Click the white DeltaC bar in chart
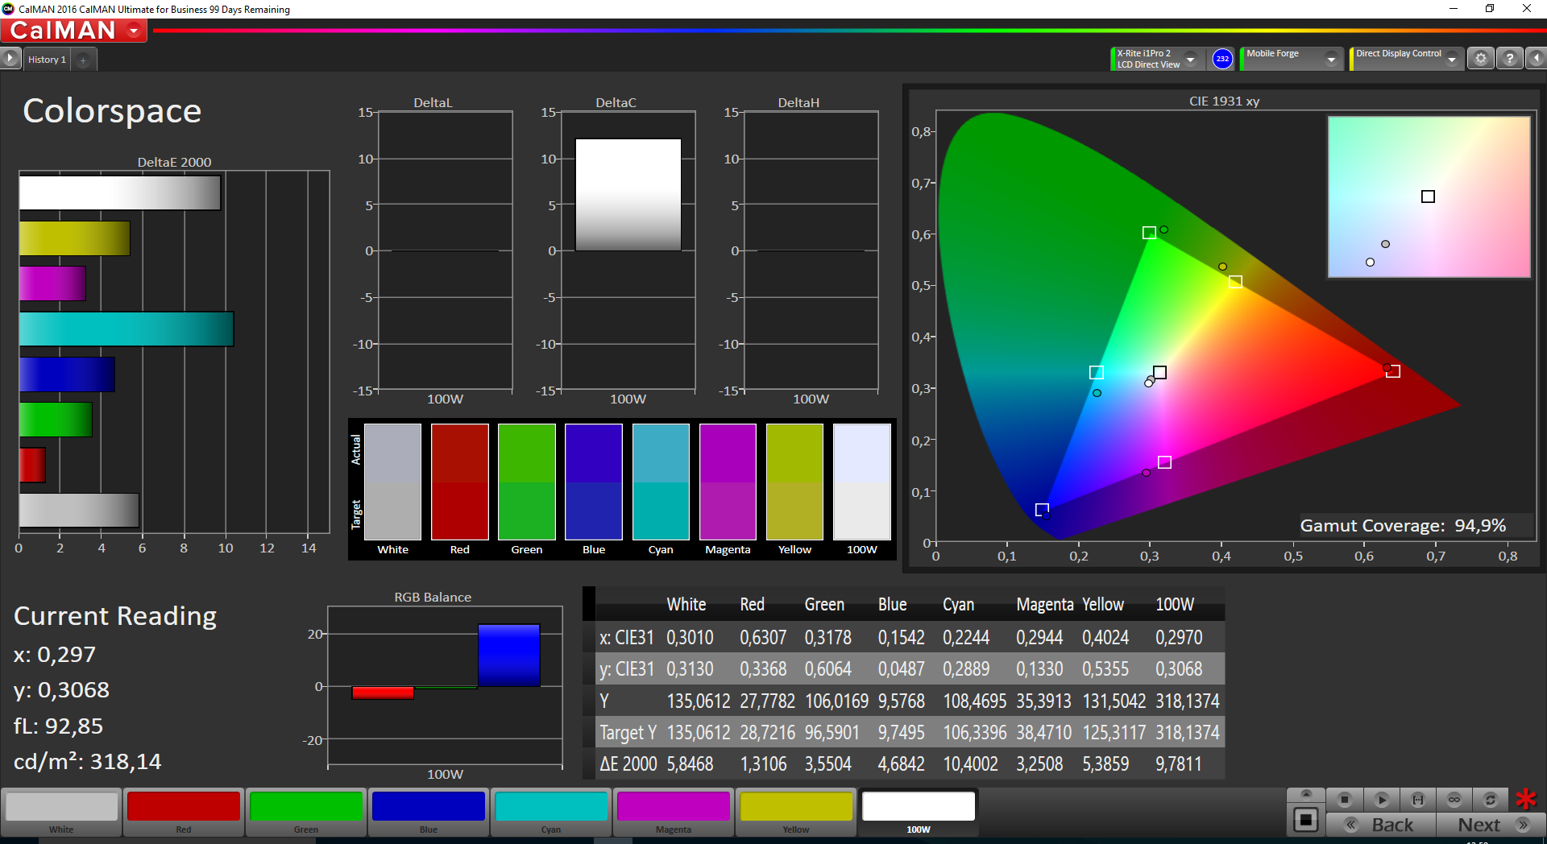Viewport: 1547px width, 844px height. pos(628,195)
